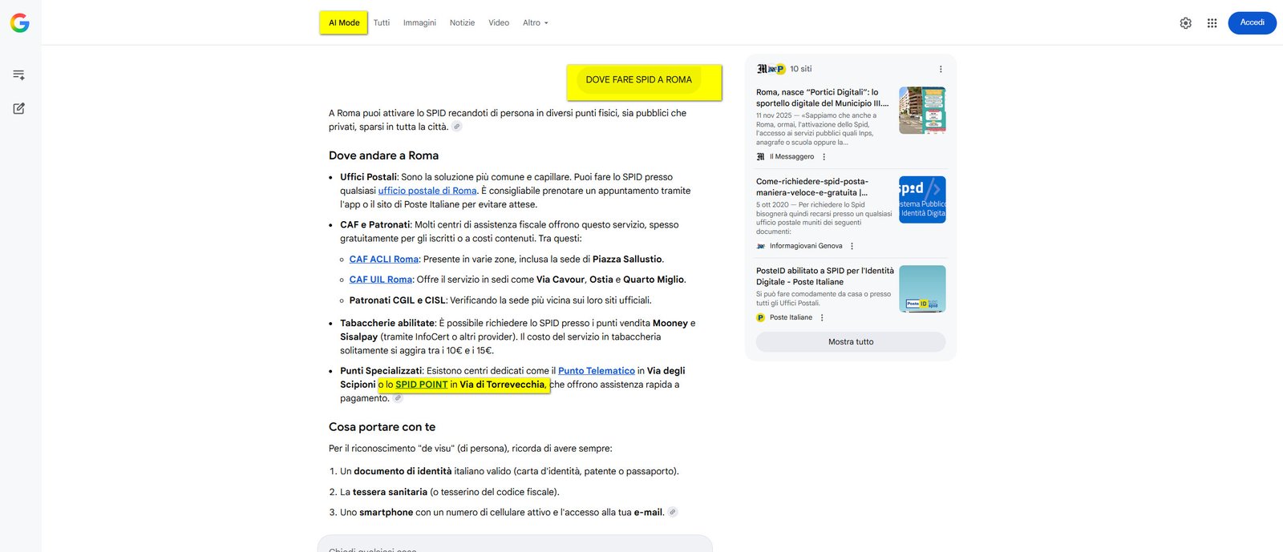1283x552 pixels.
Task: Click the 'Piazza Sallustio' bold text
Action: 627,259
